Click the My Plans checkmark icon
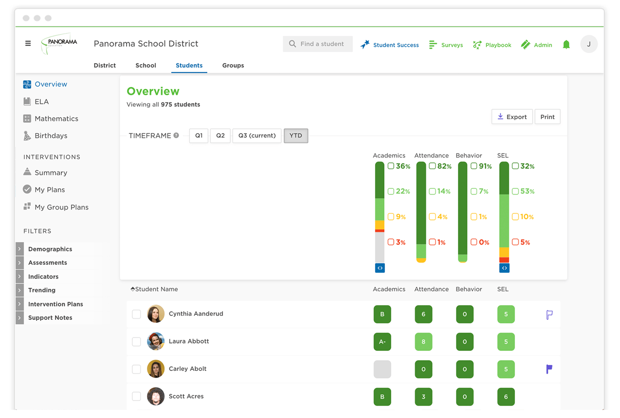This screenshot has width=620, height=418. pos(27,190)
